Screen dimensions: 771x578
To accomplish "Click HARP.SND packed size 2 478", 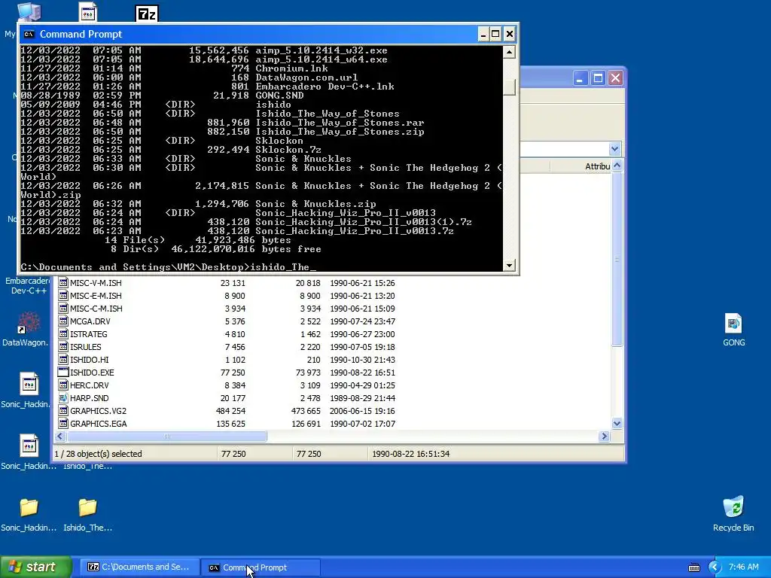I will 308,398.
